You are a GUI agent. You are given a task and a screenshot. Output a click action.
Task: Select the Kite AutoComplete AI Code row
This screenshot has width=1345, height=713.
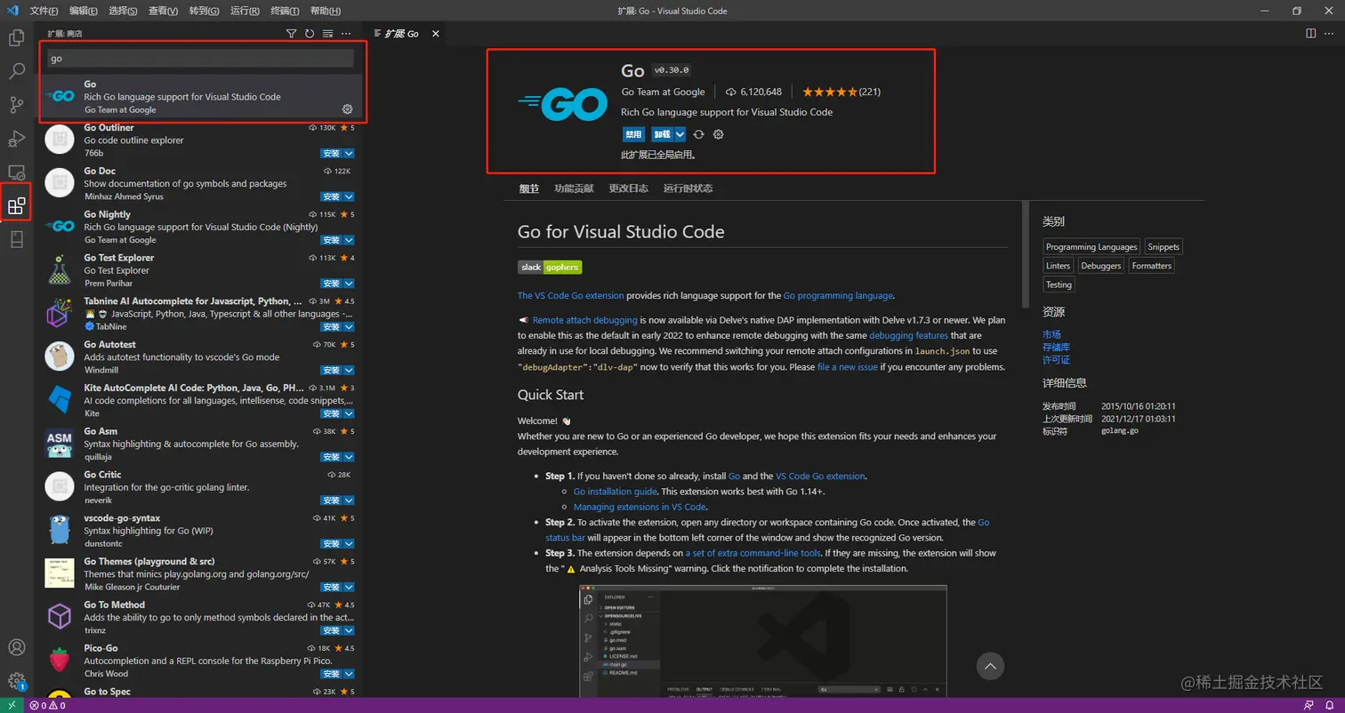pyautogui.click(x=199, y=400)
